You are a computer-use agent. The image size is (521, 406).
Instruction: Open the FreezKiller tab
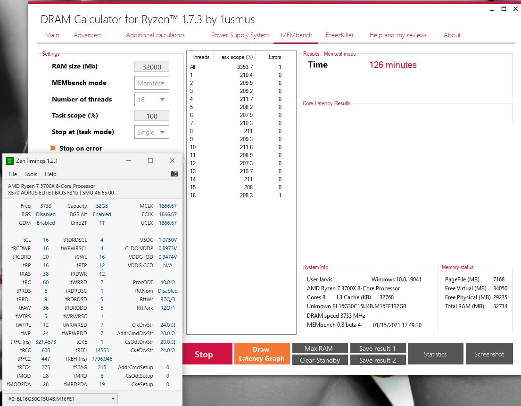[339, 35]
